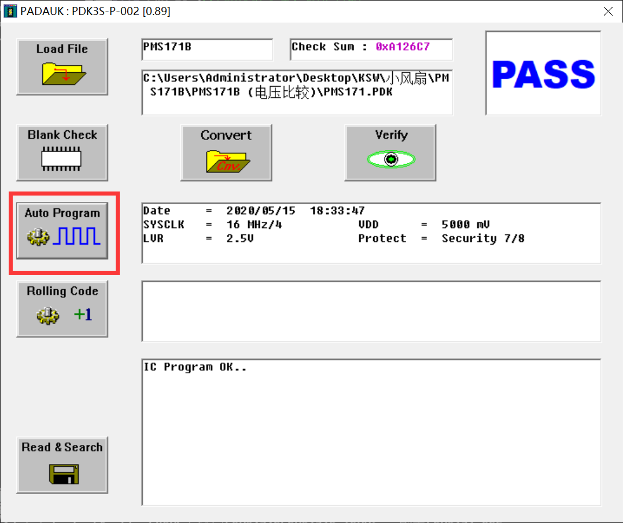Click the Date 2020/05/15 line
The height and width of the screenshot is (523, 623).
254,211
